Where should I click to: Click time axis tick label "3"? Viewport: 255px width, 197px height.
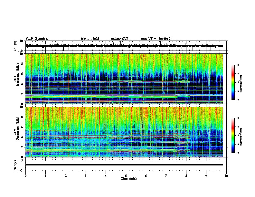click(86, 176)
